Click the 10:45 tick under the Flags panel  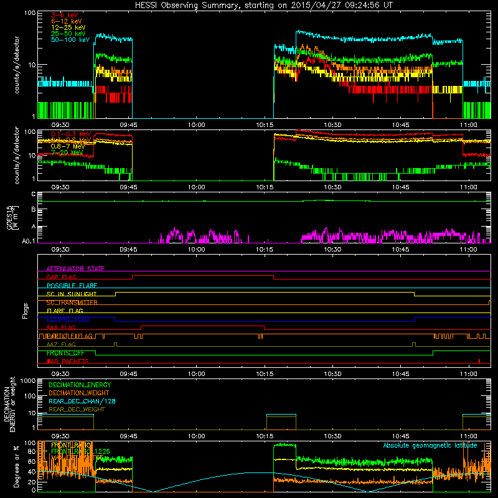[400, 374]
